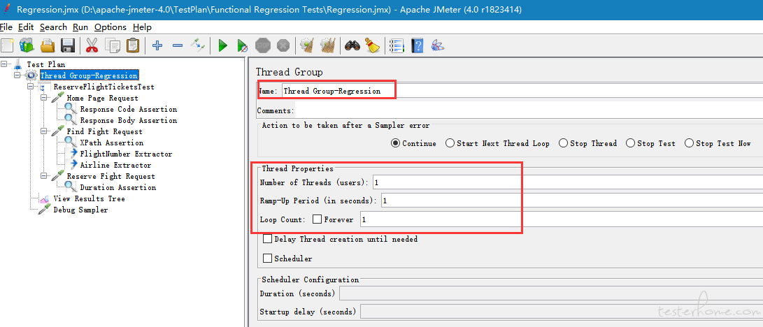This screenshot has width=763, height=327.
Task: Enable Delay Thread creation until needed
Action: pyautogui.click(x=267, y=239)
